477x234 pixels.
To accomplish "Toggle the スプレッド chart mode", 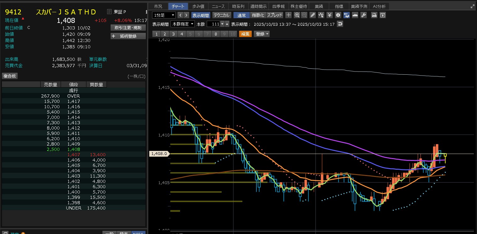I will click(x=275, y=15).
